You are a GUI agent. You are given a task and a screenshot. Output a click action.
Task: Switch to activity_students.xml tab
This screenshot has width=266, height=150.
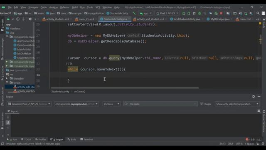[x=56, y=19]
